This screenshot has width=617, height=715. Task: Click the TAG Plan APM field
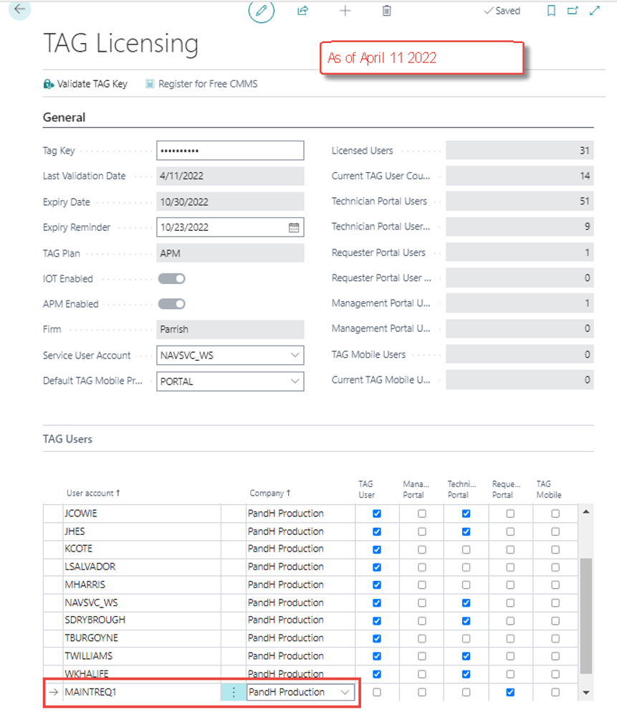(x=230, y=254)
